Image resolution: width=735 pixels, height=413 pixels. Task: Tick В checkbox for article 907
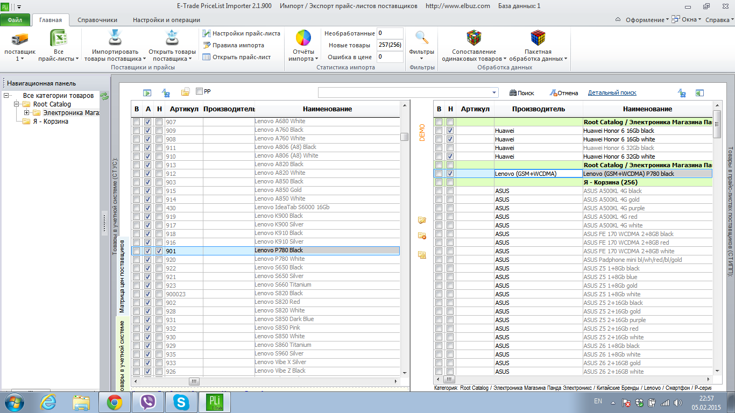(137, 122)
